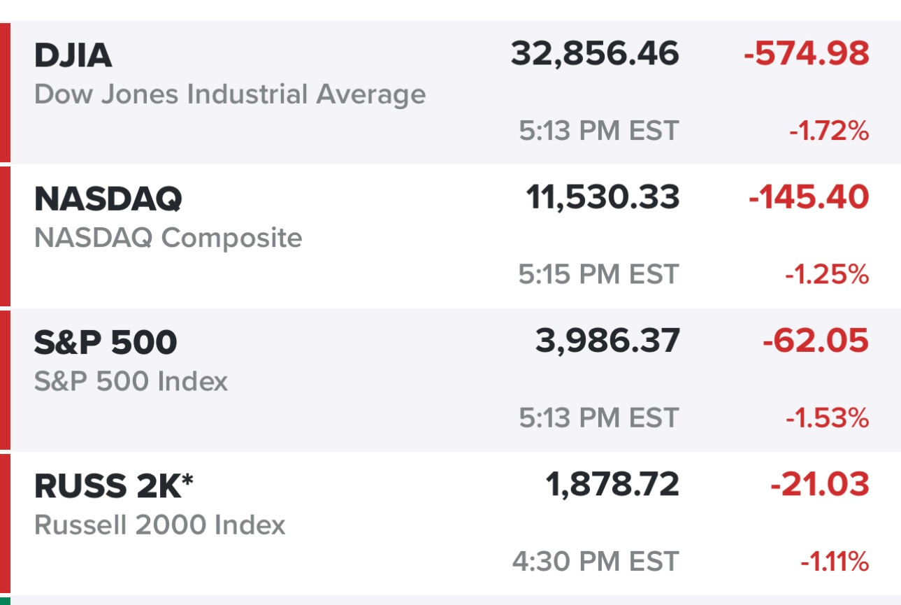Tap DJIA percent change -1.72%
This screenshot has width=901, height=605.
pyautogui.click(x=829, y=131)
